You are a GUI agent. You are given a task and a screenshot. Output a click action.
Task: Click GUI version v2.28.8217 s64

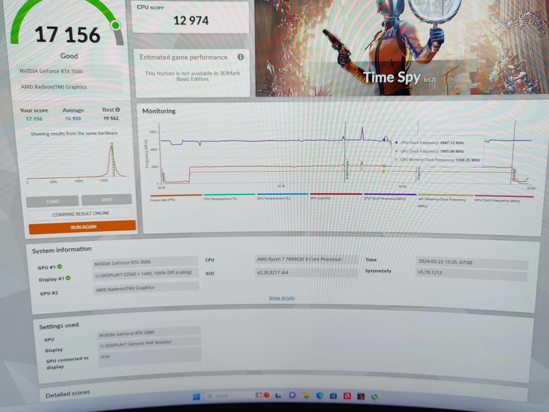tap(306, 272)
